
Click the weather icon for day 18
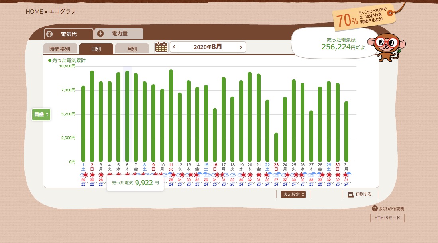pyautogui.click(x=232, y=175)
